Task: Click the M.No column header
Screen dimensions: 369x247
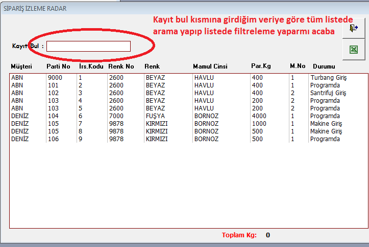Action: coord(297,66)
